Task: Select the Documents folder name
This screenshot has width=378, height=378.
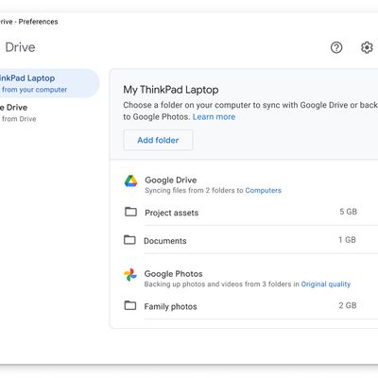Action: tap(165, 241)
